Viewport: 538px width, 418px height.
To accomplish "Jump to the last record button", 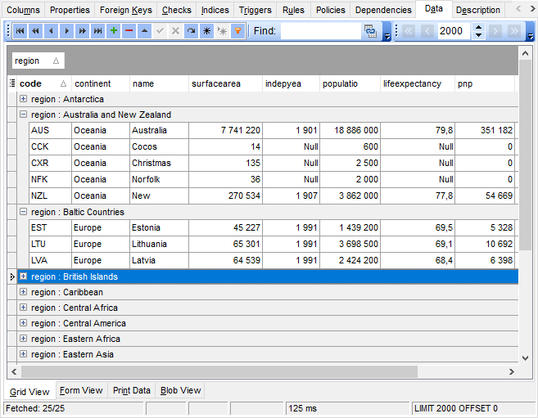I will [x=97, y=31].
